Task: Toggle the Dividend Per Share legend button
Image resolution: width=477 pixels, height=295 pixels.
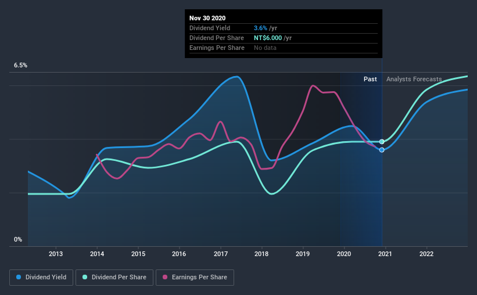Action: coord(114,278)
